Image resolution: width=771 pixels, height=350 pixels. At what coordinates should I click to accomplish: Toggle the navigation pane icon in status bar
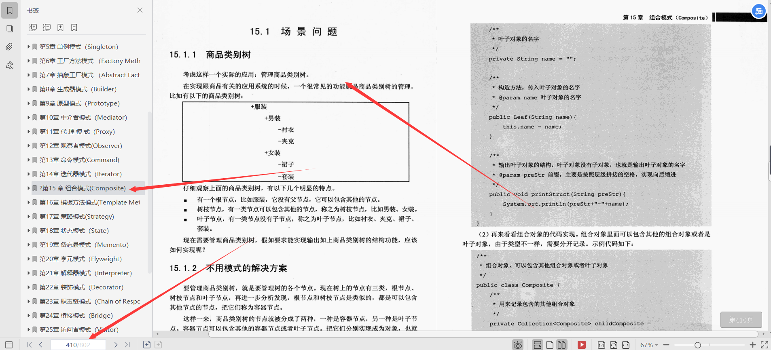[9, 345]
